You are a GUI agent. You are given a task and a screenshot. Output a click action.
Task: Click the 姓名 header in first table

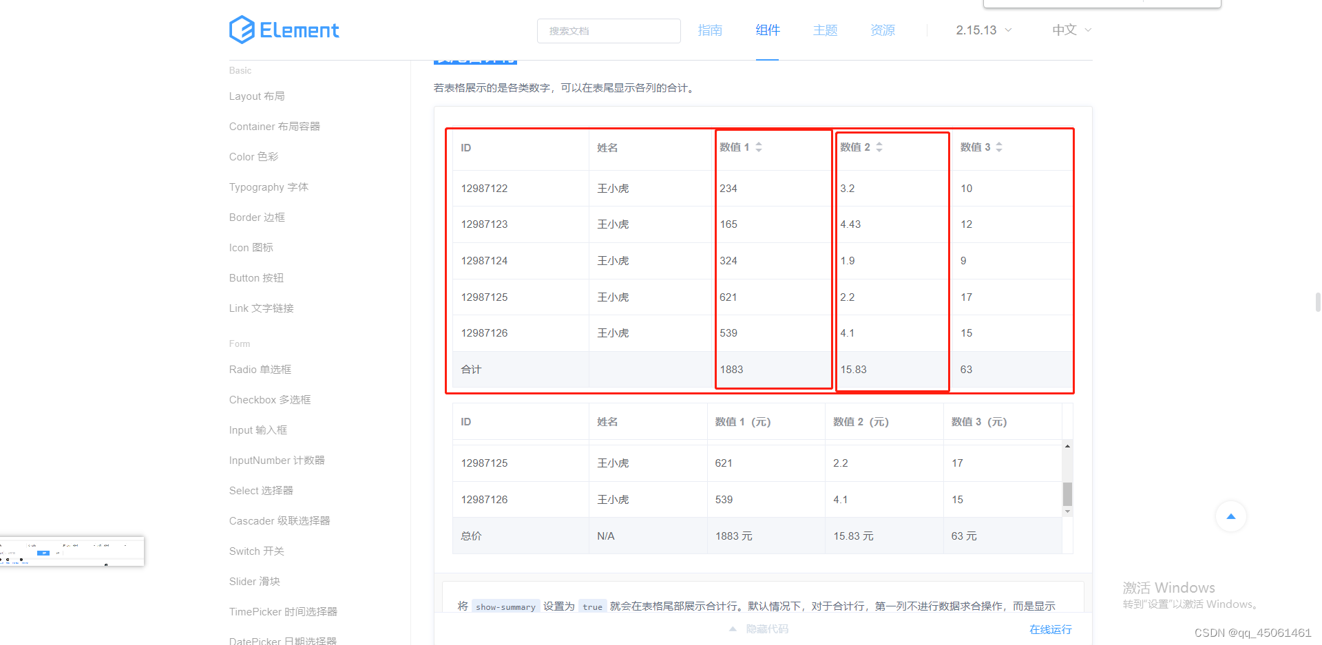(x=607, y=148)
